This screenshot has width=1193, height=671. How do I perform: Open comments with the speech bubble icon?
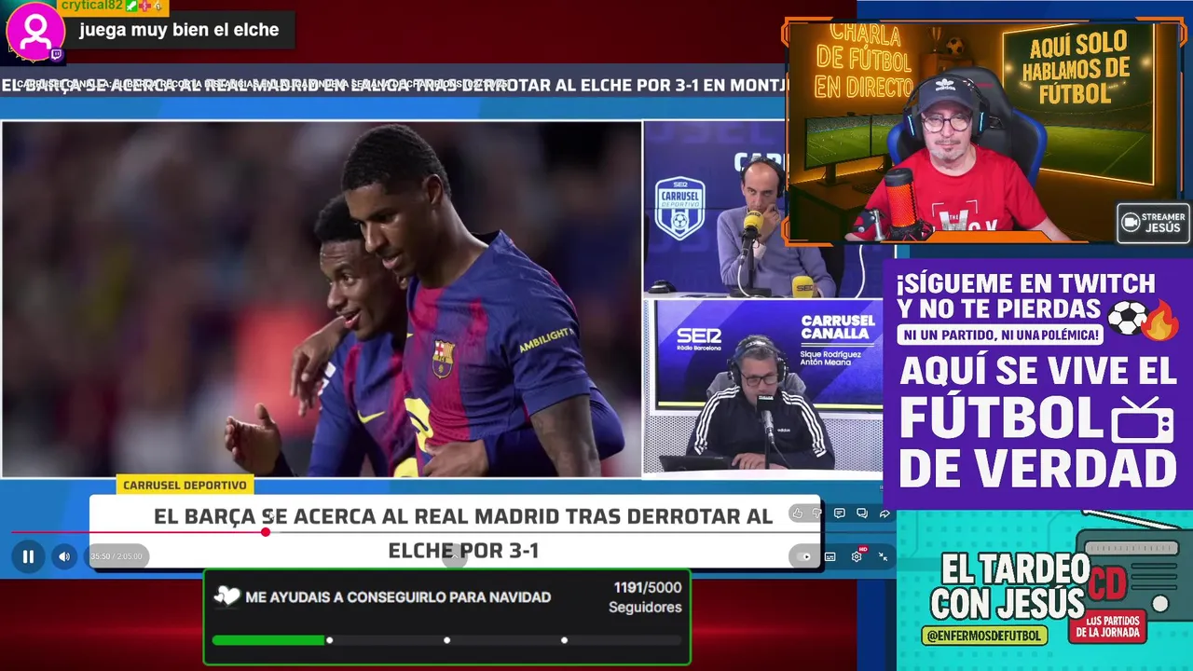pyautogui.click(x=840, y=514)
